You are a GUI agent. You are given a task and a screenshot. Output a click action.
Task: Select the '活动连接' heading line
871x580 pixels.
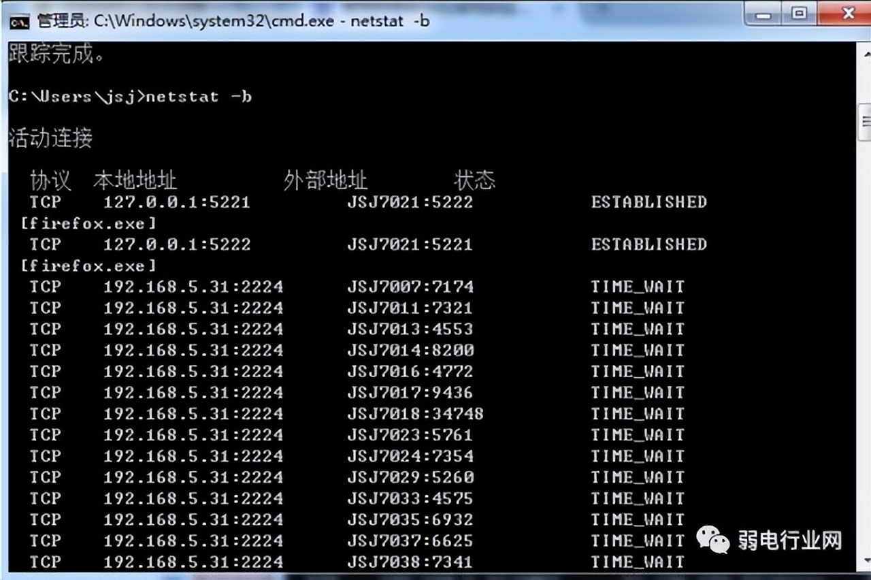coord(50,138)
